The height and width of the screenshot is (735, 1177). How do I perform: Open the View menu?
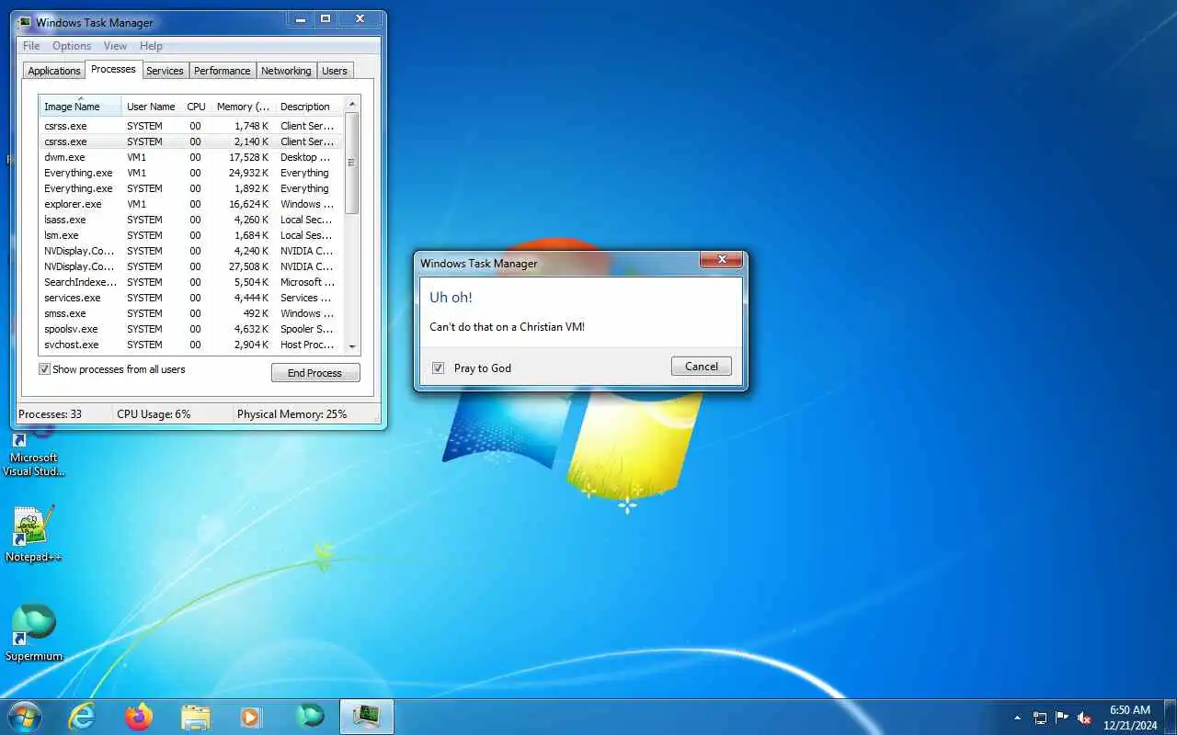115,46
